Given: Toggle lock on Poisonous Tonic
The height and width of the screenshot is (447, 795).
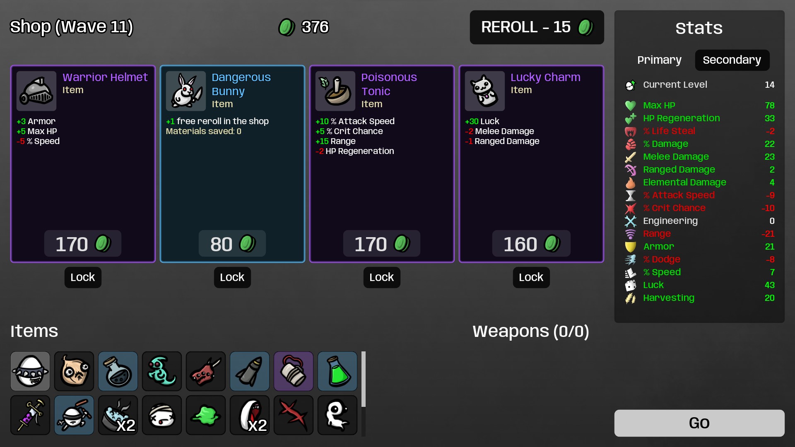Looking at the screenshot, I should [x=382, y=277].
